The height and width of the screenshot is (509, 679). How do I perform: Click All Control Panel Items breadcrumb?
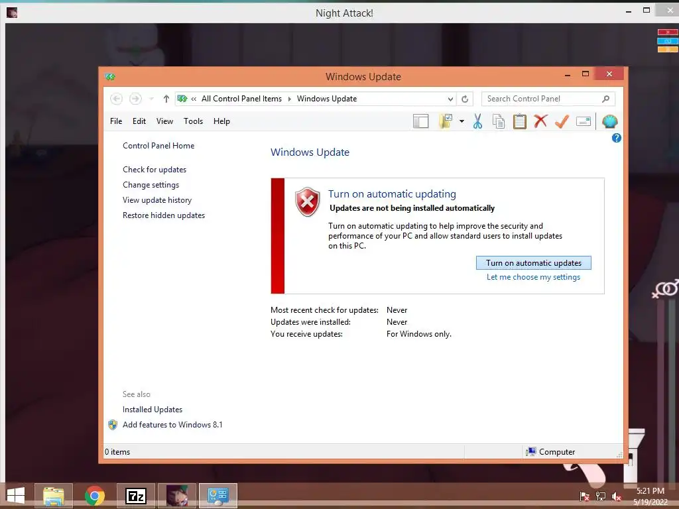[x=241, y=99]
